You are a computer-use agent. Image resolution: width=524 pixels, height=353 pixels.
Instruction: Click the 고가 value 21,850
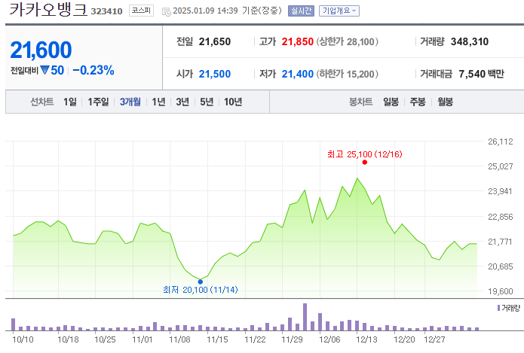pos(297,41)
